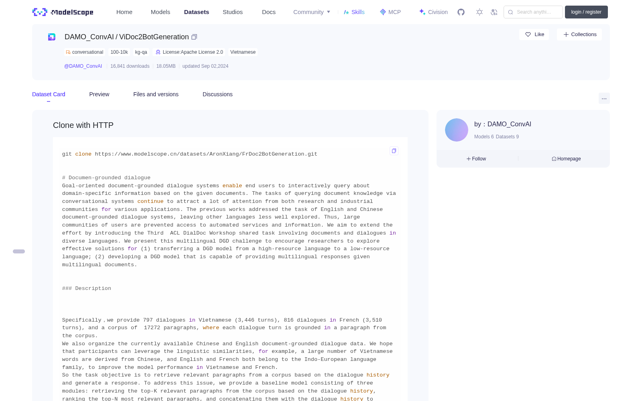Screen dimensions: 642x401
Task: Open the Datasets menu
Action: (x=197, y=12)
